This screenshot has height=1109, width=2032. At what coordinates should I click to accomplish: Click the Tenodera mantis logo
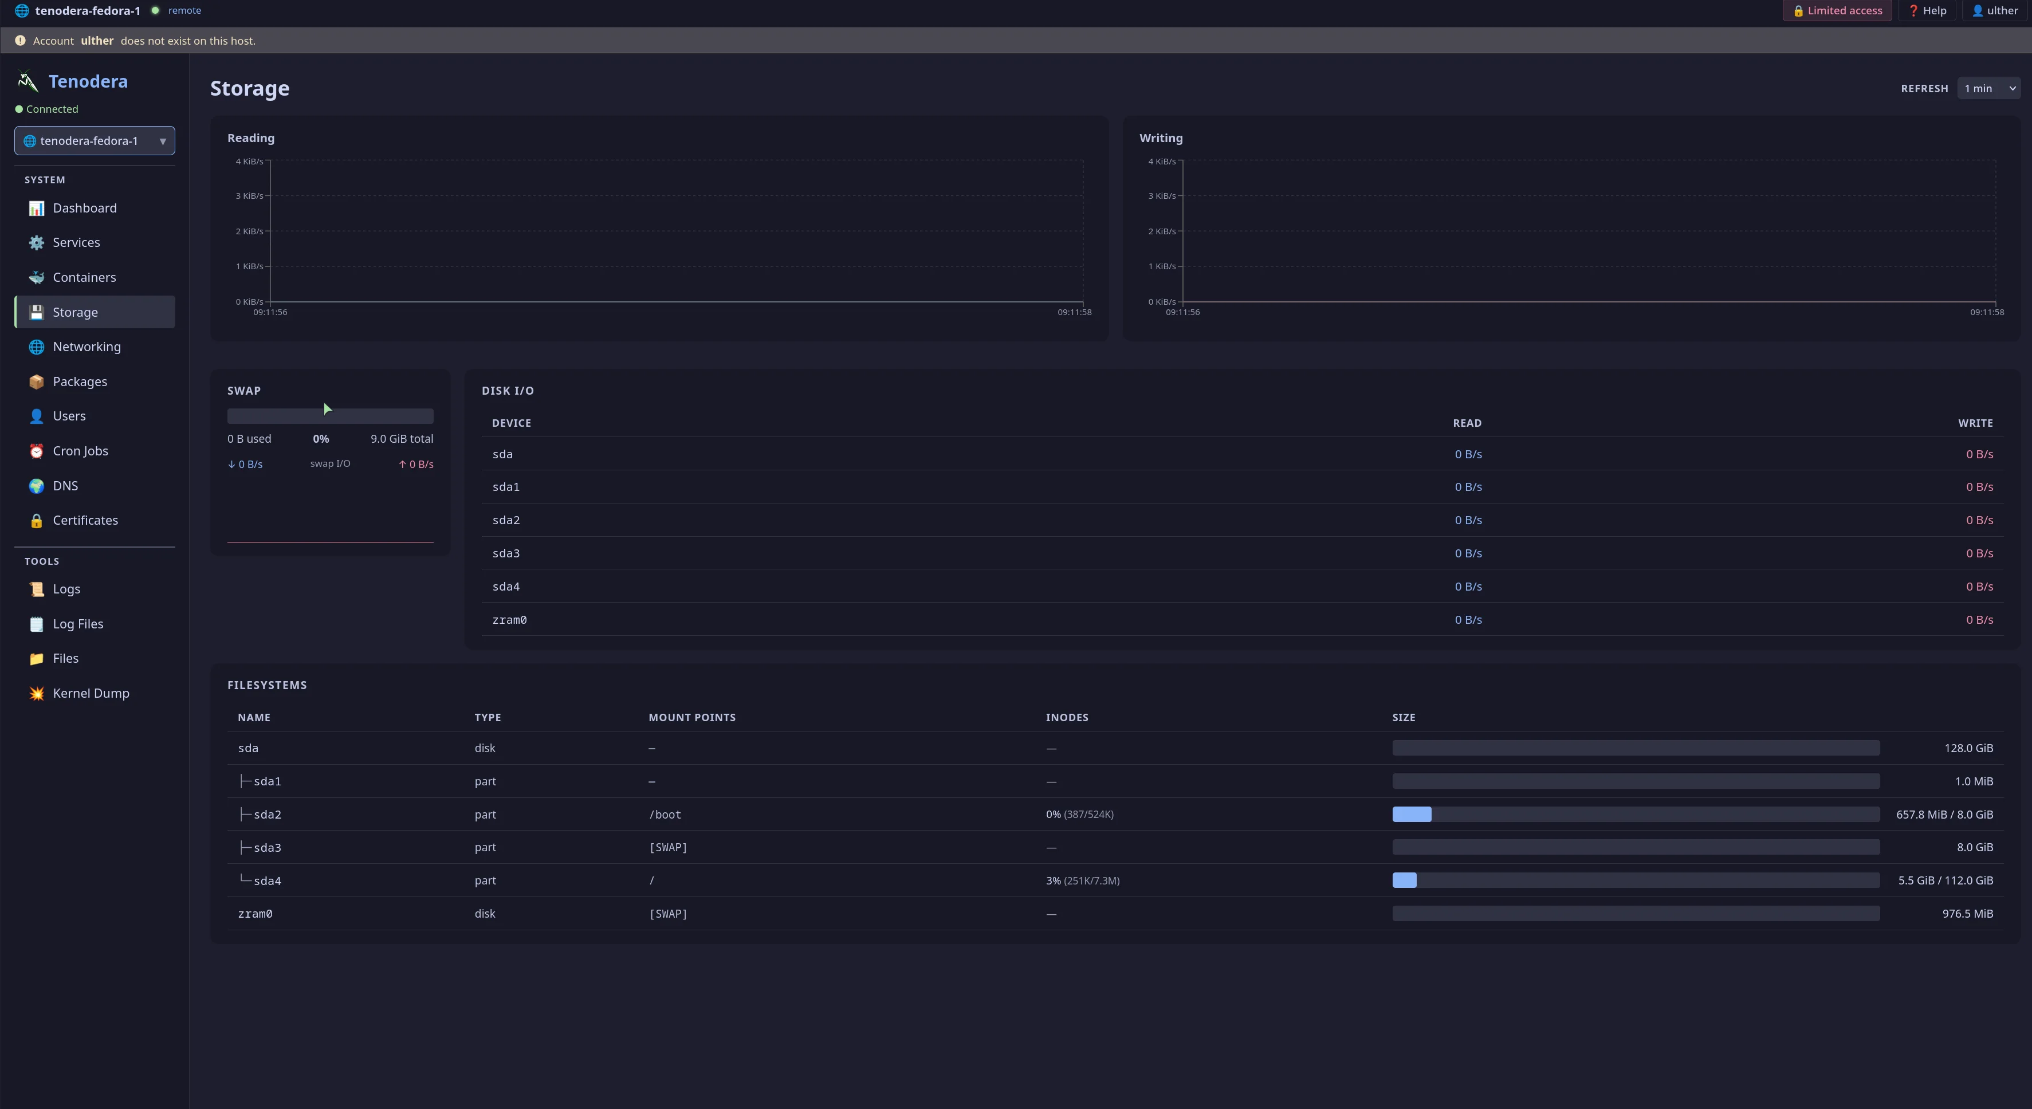click(29, 81)
